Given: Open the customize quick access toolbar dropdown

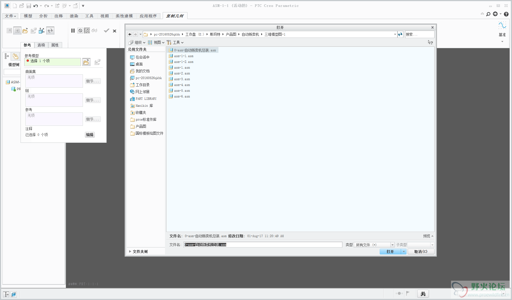Looking at the screenshot, I should point(83,6).
